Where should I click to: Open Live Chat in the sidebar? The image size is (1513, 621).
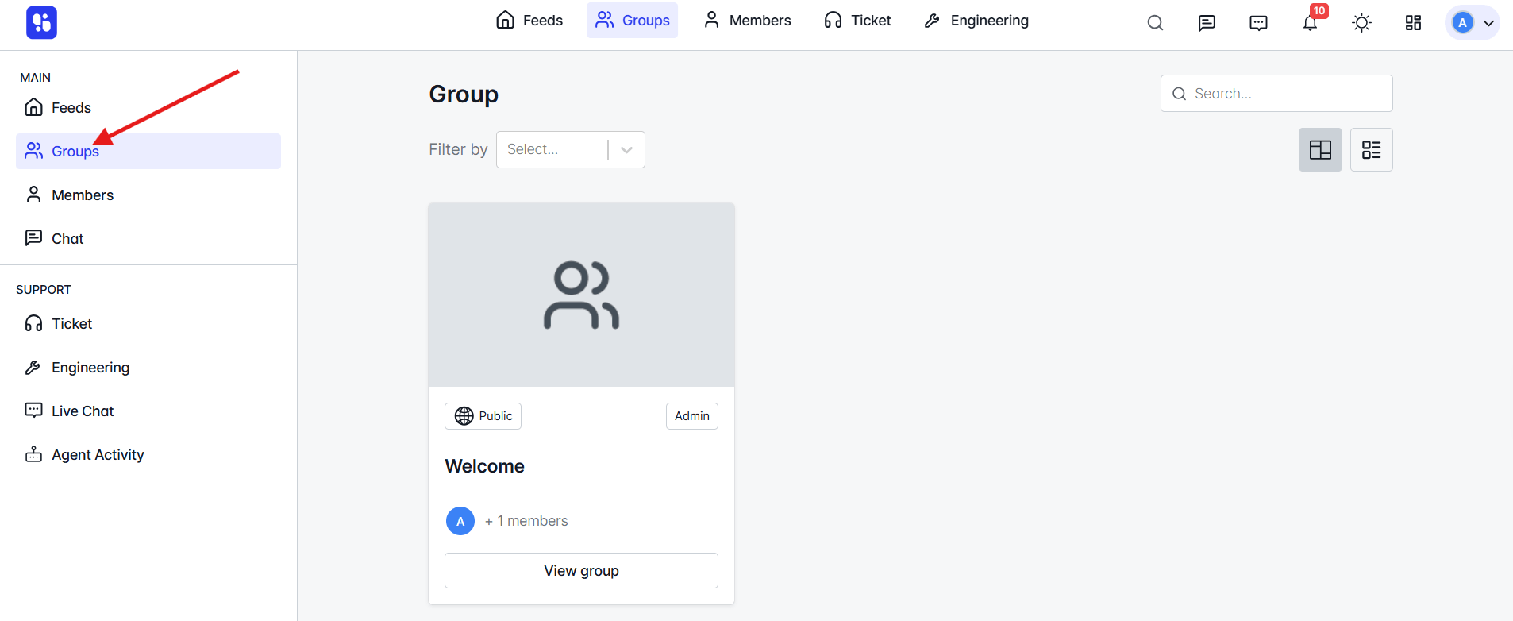coord(148,411)
